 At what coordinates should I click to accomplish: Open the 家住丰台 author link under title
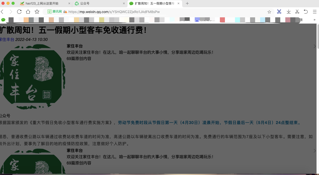tap(7, 39)
